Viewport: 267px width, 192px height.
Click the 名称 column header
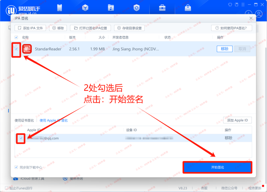pyautogui.click(x=25, y=38)
